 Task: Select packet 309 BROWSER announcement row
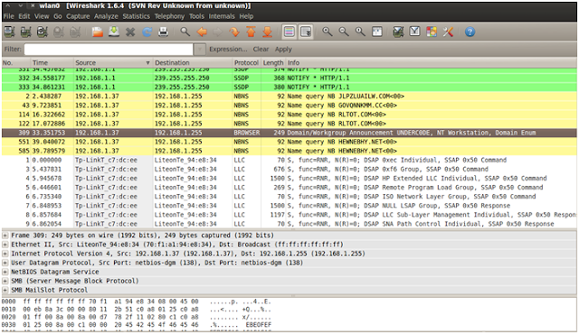[289, 133]
